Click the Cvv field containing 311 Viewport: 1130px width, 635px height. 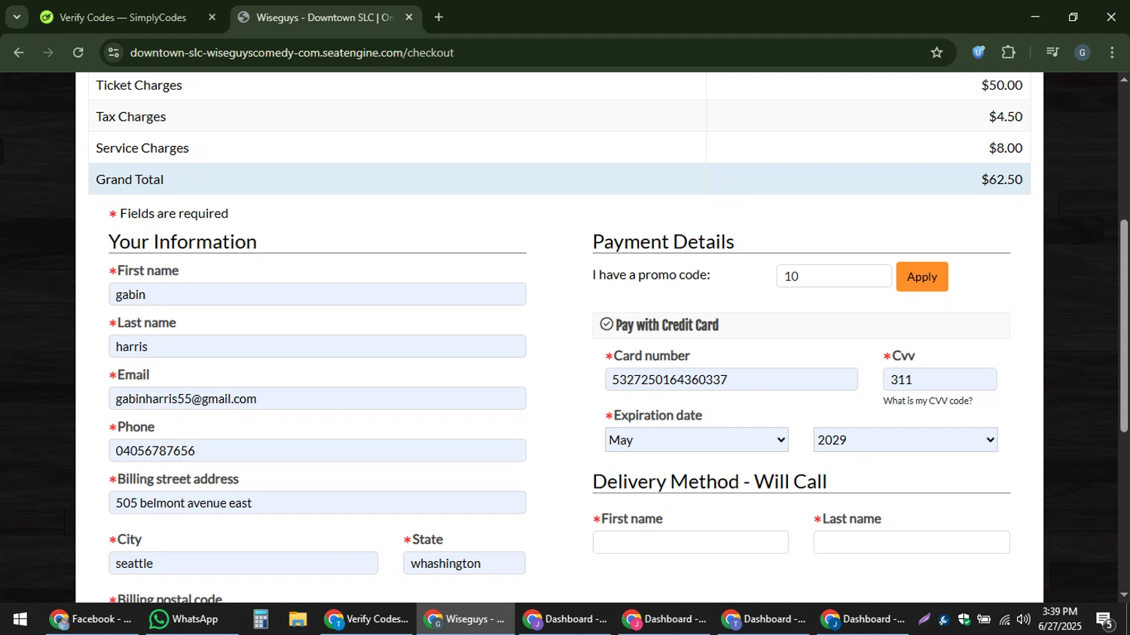point(940,380)
